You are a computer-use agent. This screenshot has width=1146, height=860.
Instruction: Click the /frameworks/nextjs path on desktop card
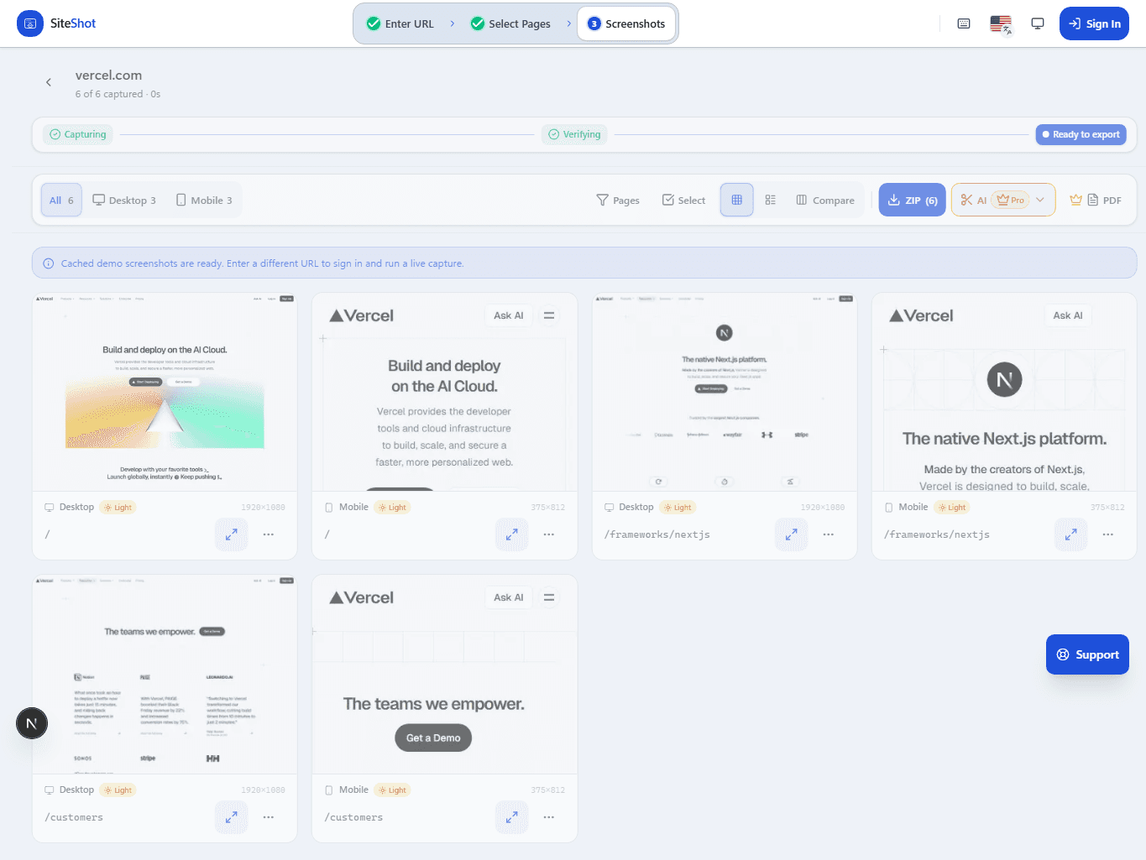tap(657, 534)
